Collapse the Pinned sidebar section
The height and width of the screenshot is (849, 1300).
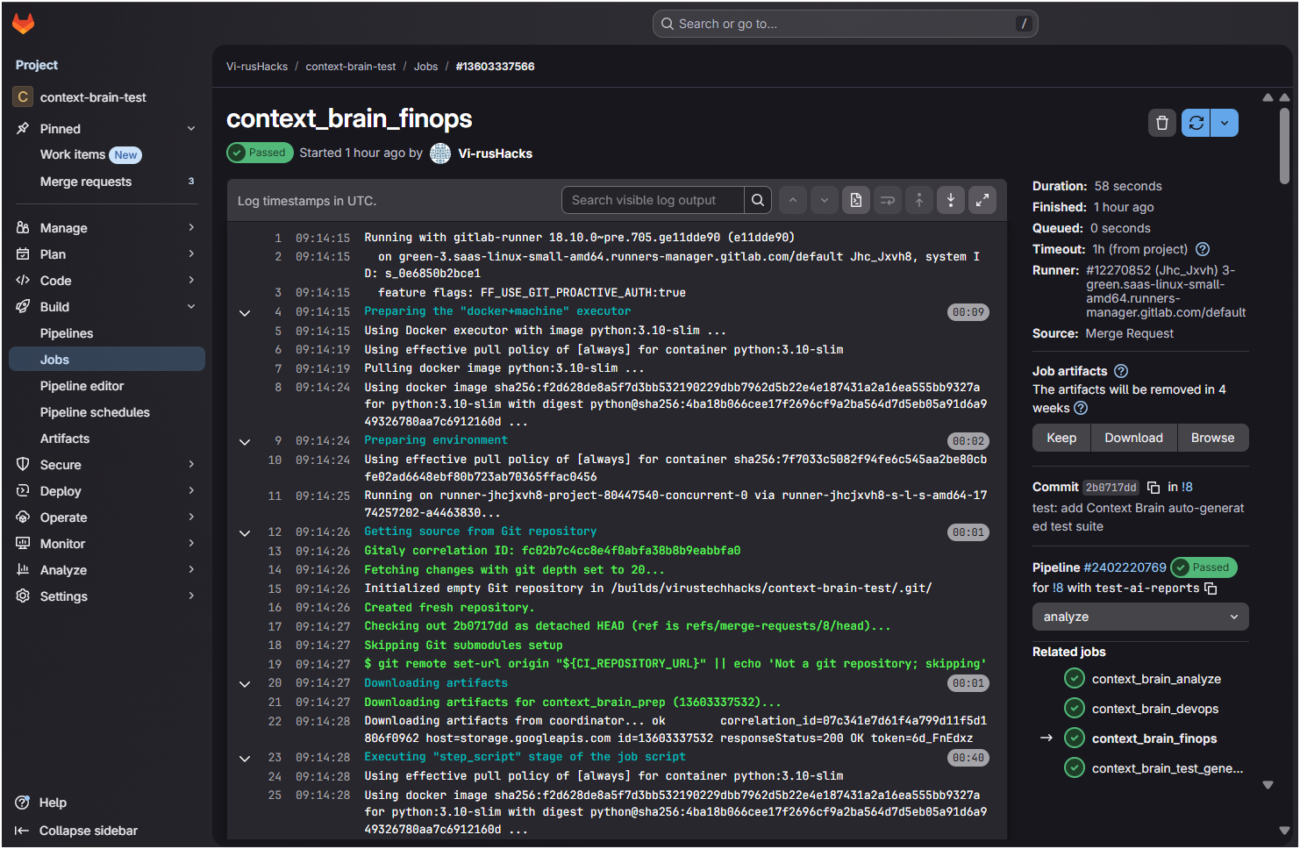(191, 129)
